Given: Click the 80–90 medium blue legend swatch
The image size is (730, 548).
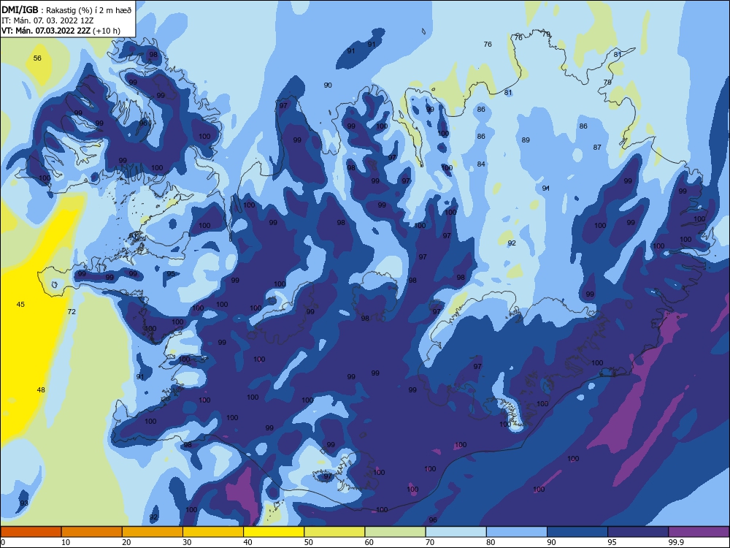Looking at the screenshot, I should coord(517,532).
